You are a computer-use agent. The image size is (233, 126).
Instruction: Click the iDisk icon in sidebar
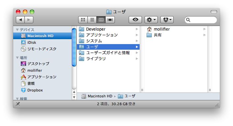23,42
